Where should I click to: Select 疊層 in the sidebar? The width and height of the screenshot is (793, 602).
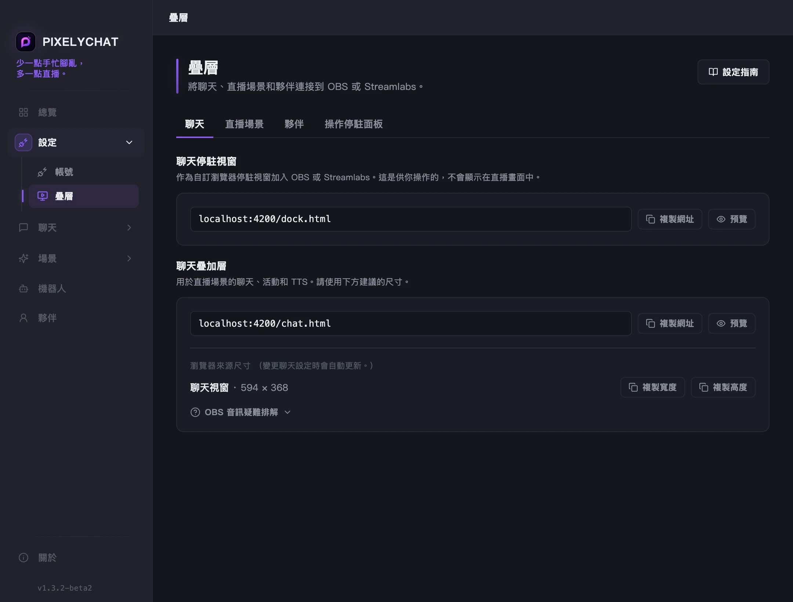click(x=84, y=196)
